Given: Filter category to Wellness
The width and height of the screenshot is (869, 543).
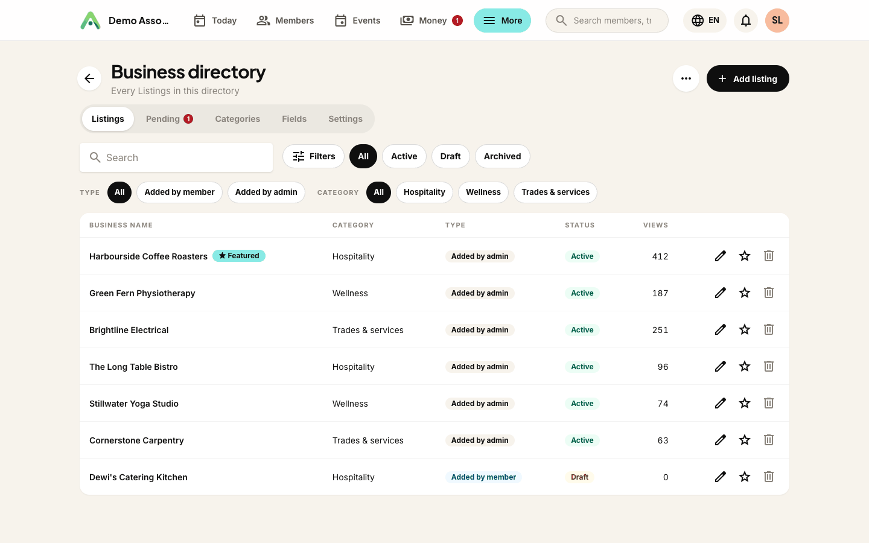Looking at the screenshot, I should [483, 192].
